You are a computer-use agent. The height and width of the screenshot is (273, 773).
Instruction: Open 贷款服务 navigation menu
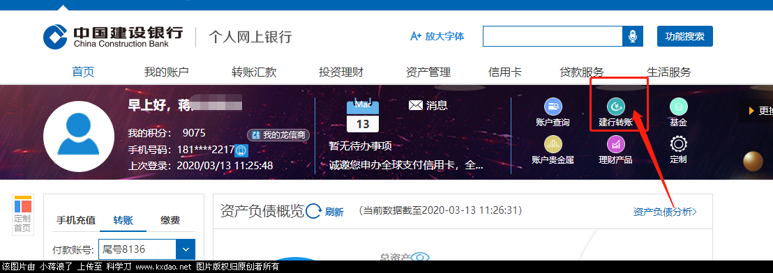(582, 72)
